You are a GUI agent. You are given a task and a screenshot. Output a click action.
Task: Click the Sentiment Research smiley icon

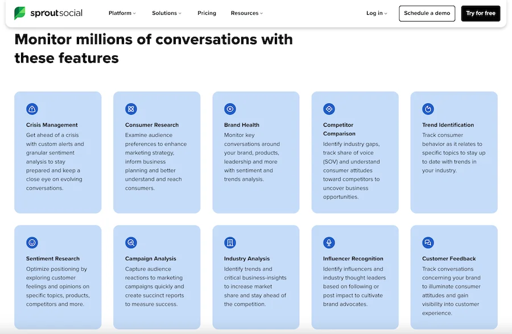[32, 243]
